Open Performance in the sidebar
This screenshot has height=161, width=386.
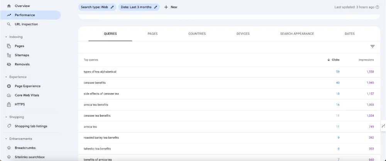tap(30, 15)
